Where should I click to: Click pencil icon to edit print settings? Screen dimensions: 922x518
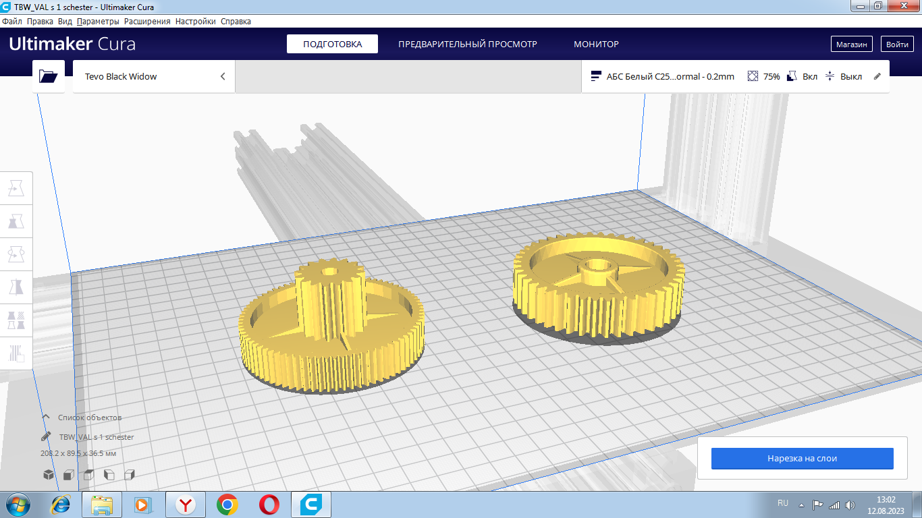[x=877, y=76]
